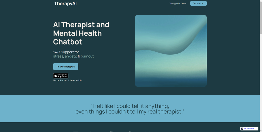Click the AI Therapist and Mental Health Chatbot heading
Image resolution: width=262 pixels, height=132 pixels.
[81, 33]
